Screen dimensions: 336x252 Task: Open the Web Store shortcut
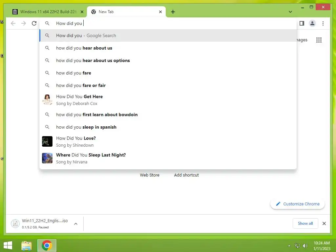[x=150, y=175]
